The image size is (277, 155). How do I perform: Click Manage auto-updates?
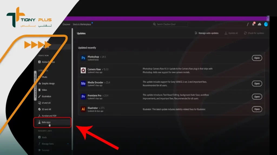pos(206,33)
